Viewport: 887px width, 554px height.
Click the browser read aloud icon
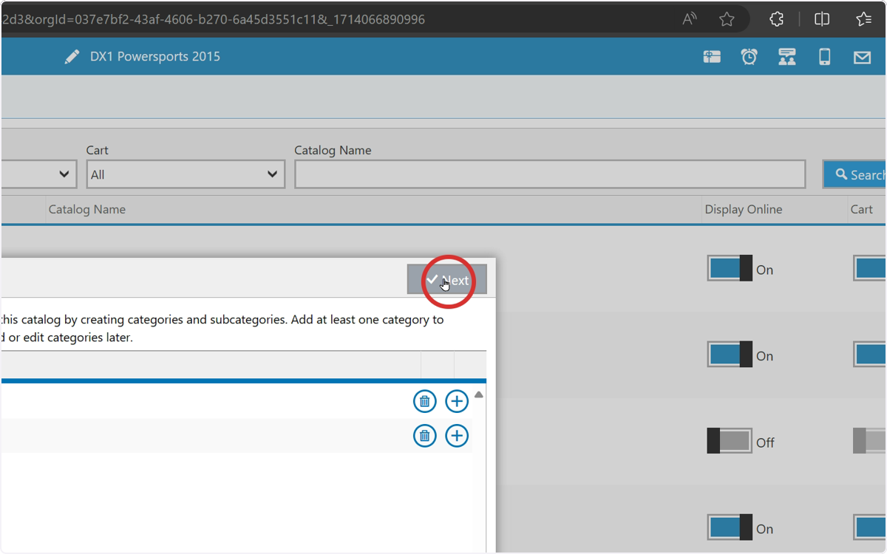pyautogui.click(x=690, y=19)
